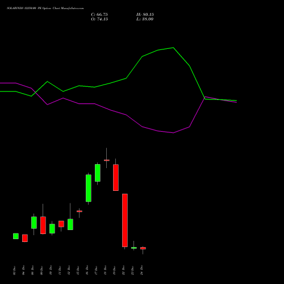
Task: Click the green candle above 17 Dec
Action: click(x=98, y=173)
